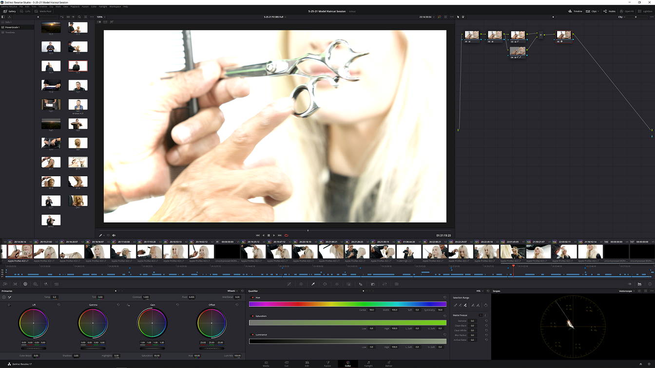Go to project manager home icon
655x368 pixels.
642,364
